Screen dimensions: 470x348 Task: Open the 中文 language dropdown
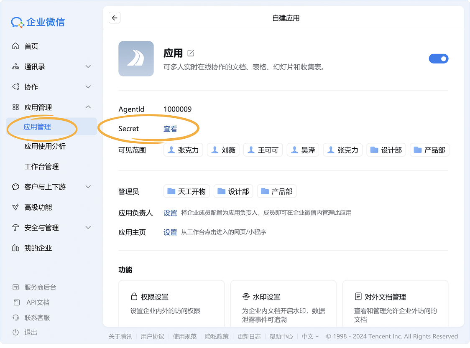pyautogui.click(x=310, y=336)
